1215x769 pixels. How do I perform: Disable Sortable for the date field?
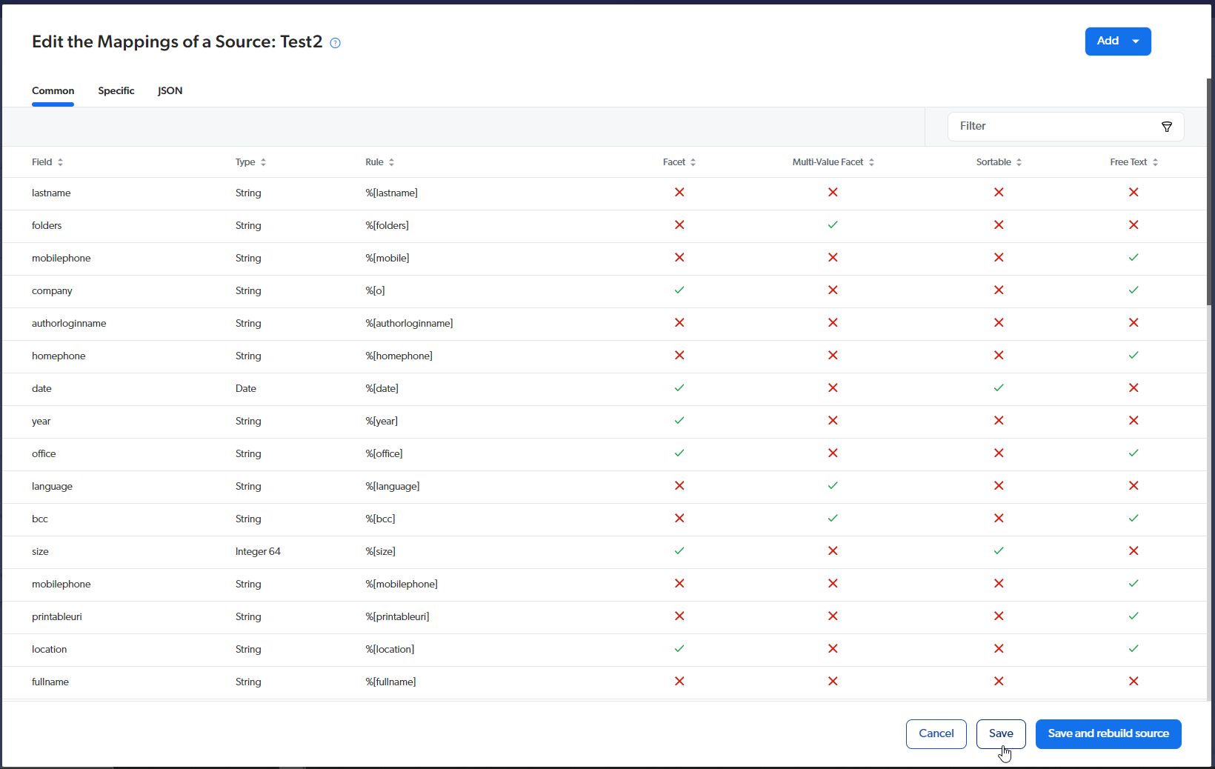999,388
